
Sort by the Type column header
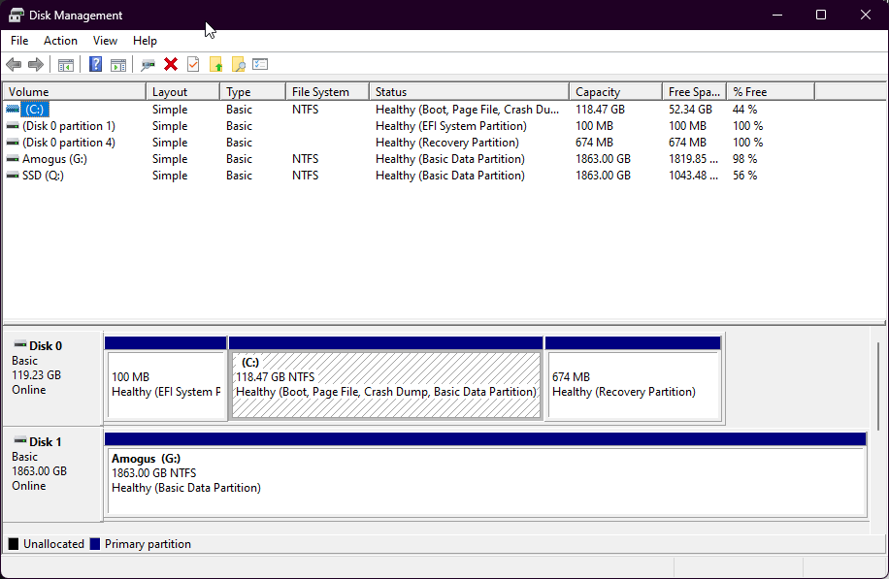click(x=252, y=92)
